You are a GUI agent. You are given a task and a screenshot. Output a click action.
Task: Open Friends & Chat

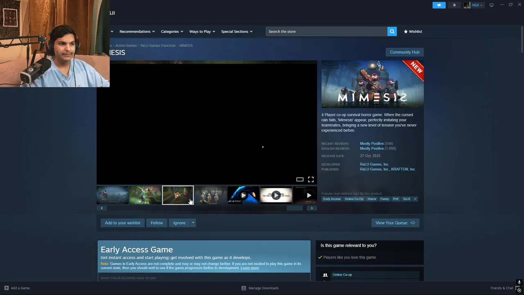(x=502, y=288)
